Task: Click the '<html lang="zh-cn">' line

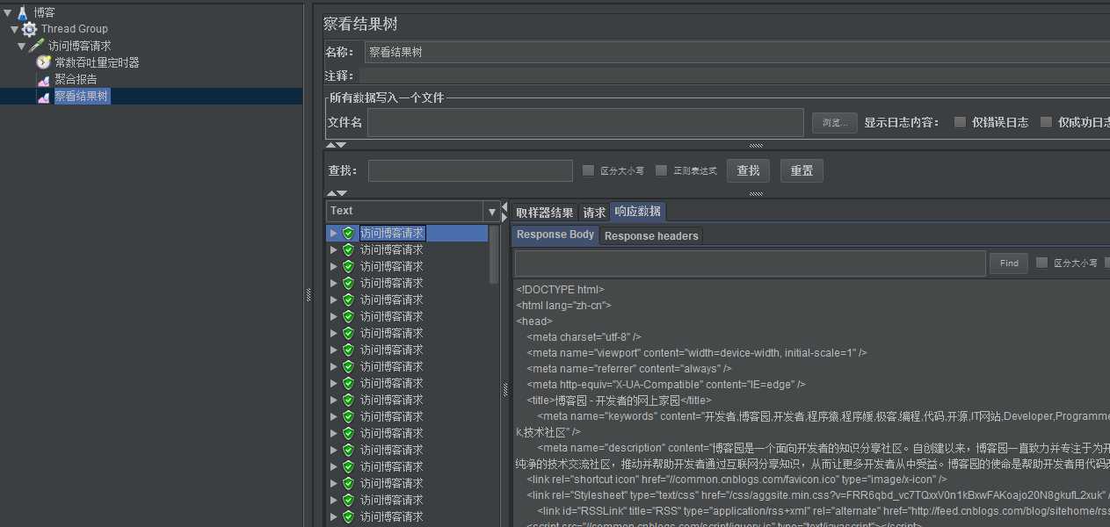Action: (563, 306)
